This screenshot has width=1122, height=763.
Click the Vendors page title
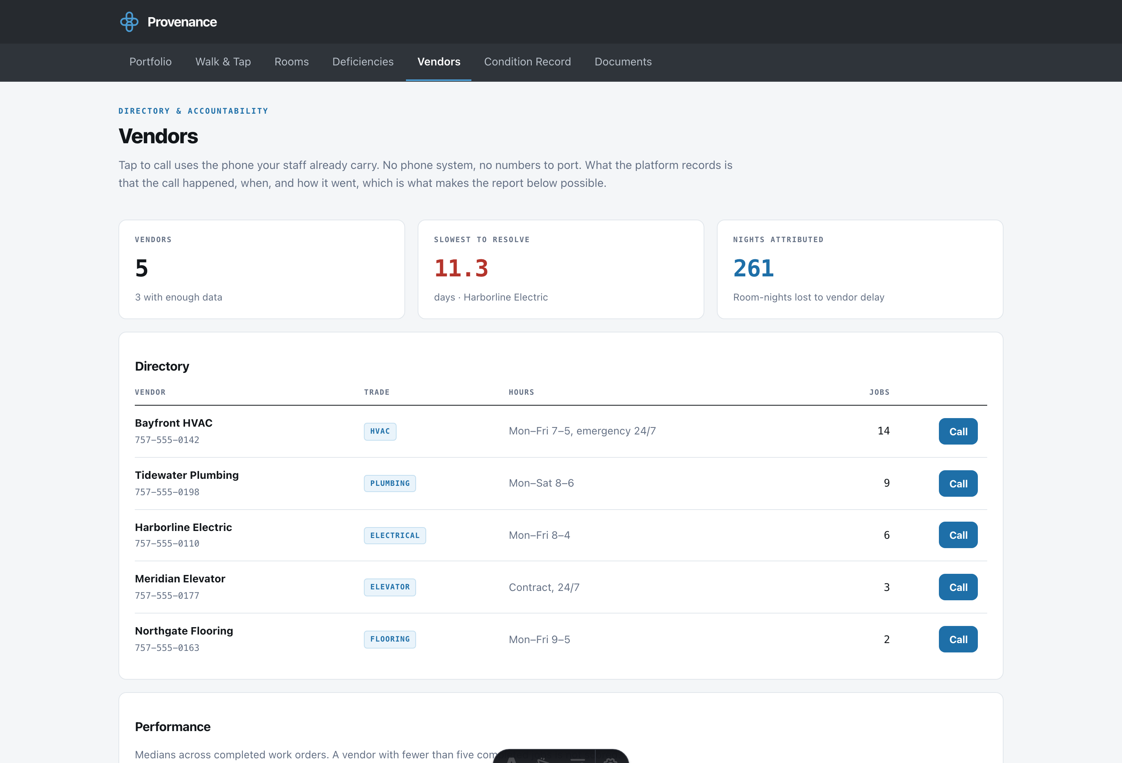point(158,136)
